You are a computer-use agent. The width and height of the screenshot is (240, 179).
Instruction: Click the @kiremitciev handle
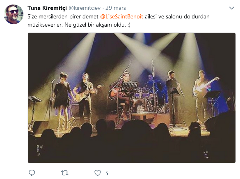click(85, 8)
